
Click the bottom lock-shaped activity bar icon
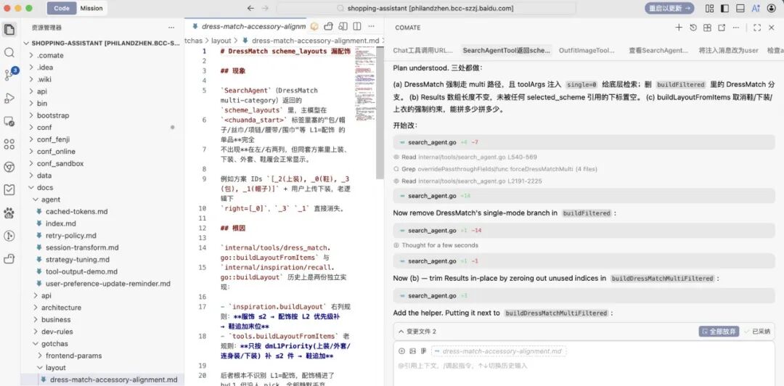point(9,258)
